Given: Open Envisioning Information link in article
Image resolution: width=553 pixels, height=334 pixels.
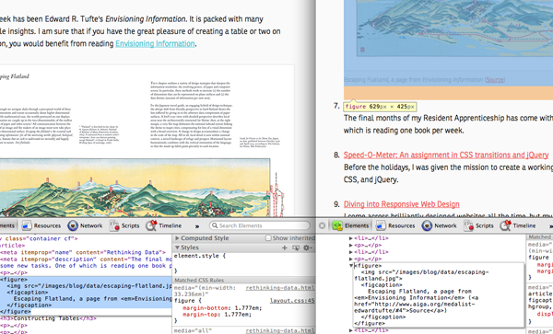Looking at the screenshot, I should (155, 43).
